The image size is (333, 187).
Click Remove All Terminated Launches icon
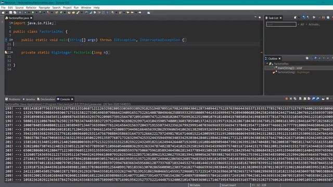(295, 99)
